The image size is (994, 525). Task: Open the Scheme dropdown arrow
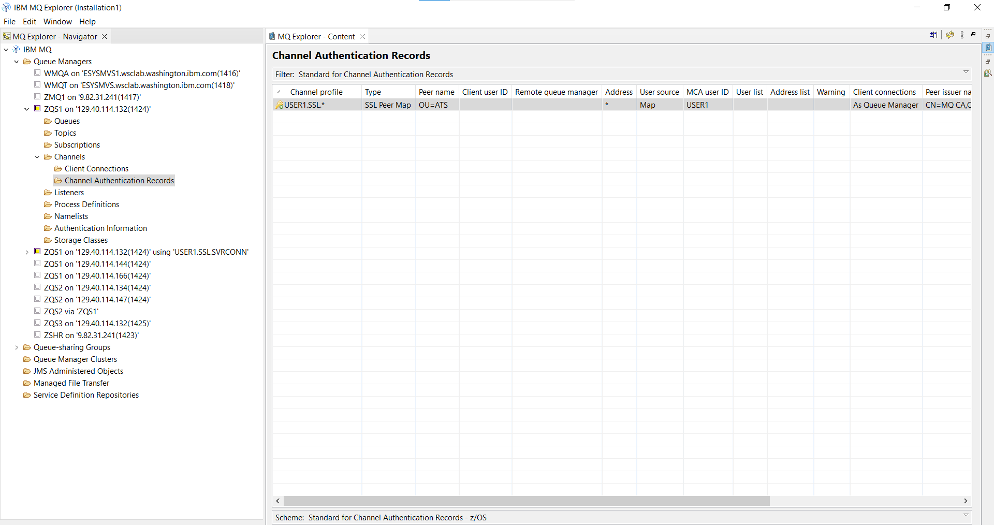(966, 516)
